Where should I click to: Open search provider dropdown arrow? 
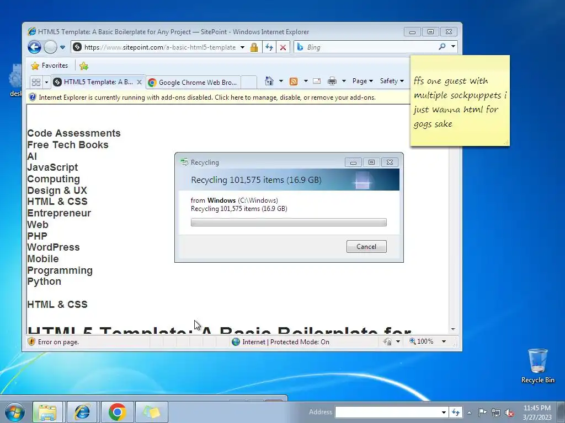[453, 46]
